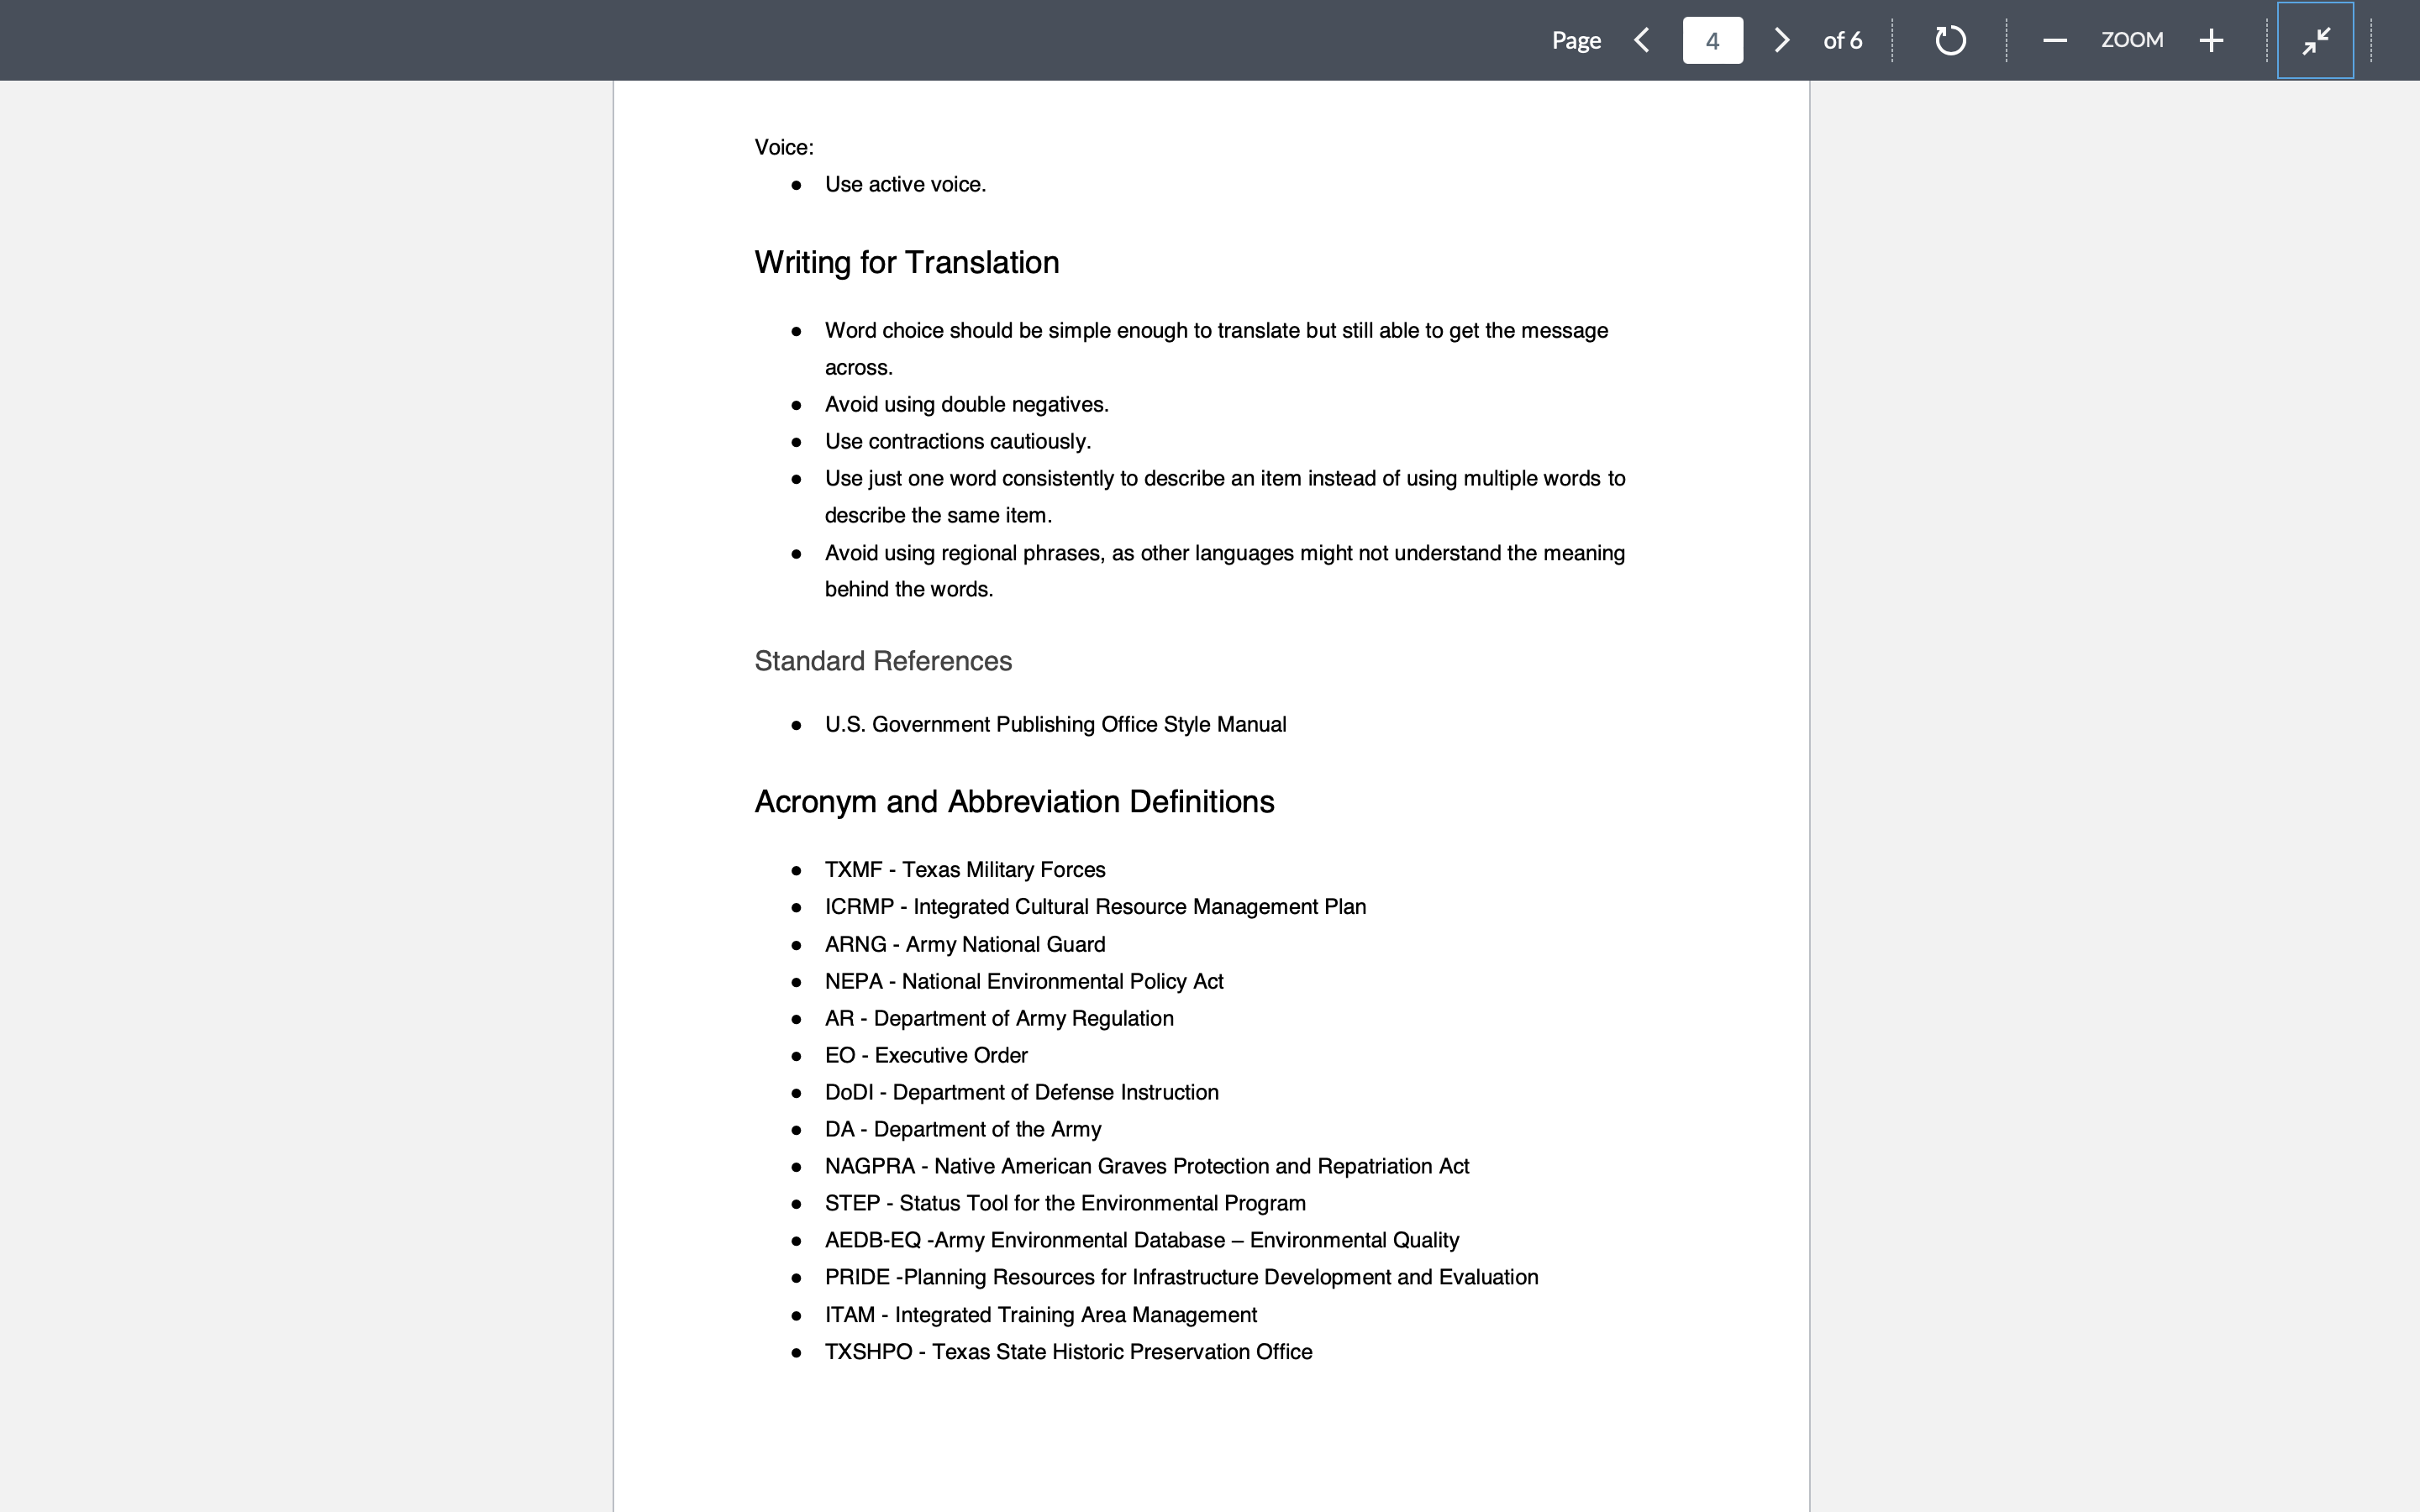Click the 'U.S. Government Publishing Office Style Manual' bullet

coord(1055,724)
